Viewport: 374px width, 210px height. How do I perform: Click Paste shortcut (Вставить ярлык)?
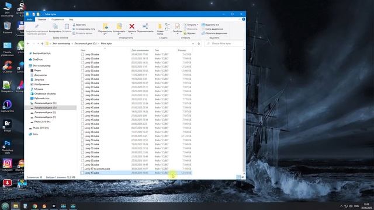point(82,33)
